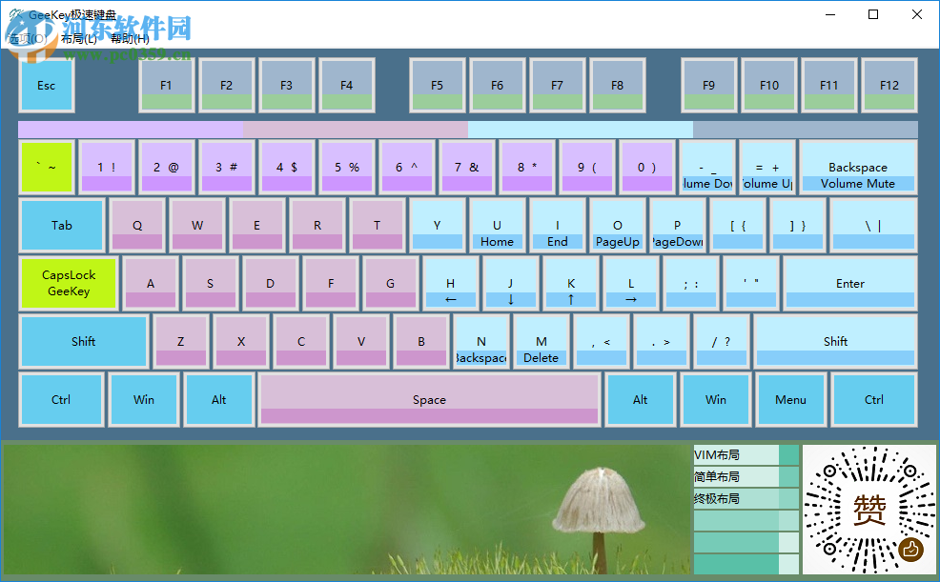Click the Esc key
The height and width of the screenshot is (582, 940).
[47, 85]
